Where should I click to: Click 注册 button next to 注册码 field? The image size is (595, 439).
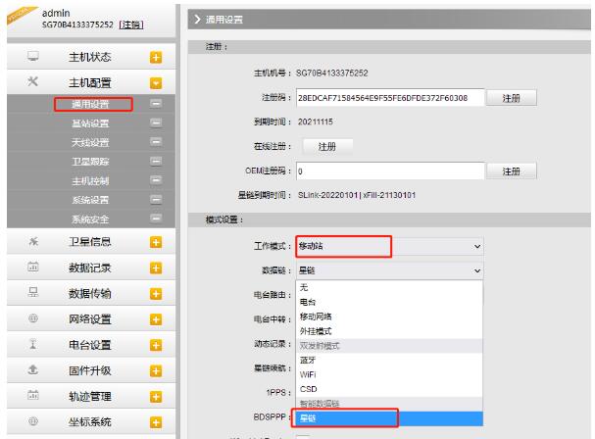(x=511, y=98)
